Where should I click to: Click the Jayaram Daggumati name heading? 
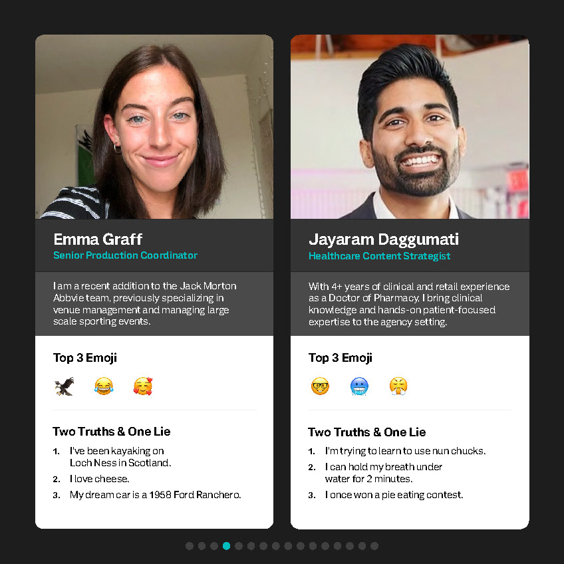coord(384,239)
